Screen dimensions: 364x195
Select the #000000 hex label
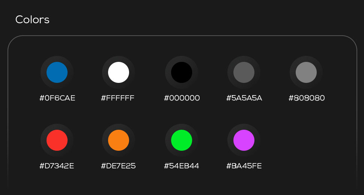[182, 98]
